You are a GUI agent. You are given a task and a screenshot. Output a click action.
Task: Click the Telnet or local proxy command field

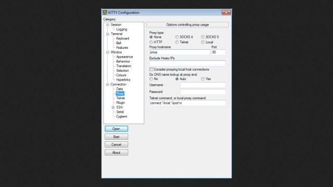point(187,103)
